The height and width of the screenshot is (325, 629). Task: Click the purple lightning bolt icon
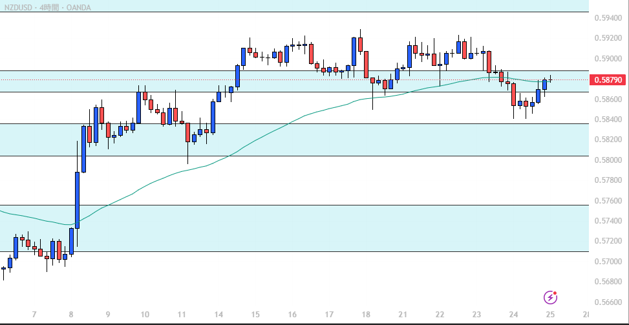tap(550, 297)
